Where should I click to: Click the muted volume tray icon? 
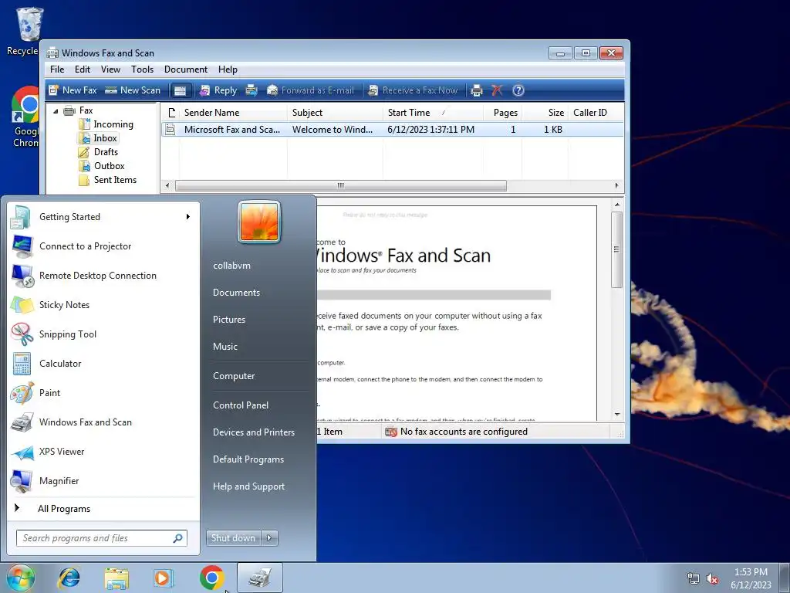tap(712, 579)
